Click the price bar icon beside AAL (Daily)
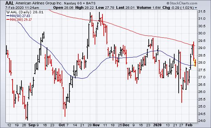Viewport: 211px width, 128px height. pos(8,12)
